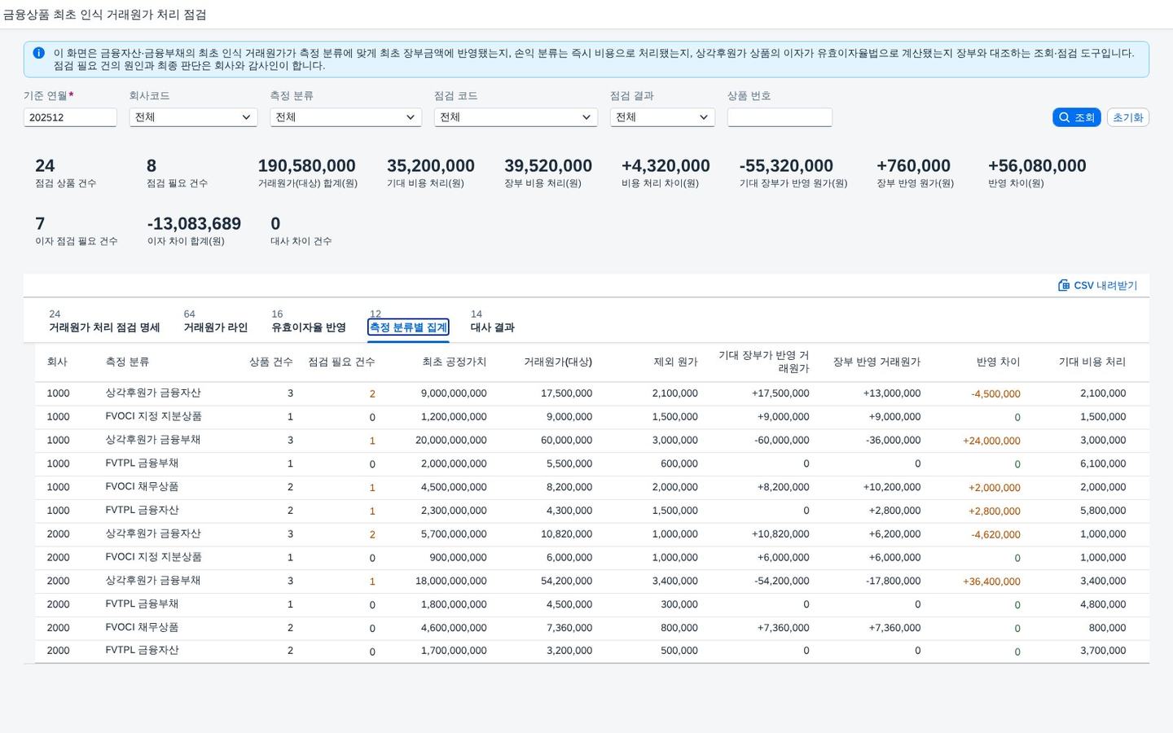Focus the 상품 번호 input field
This screenshot has height=733, width=1173.
pos(780,117)
